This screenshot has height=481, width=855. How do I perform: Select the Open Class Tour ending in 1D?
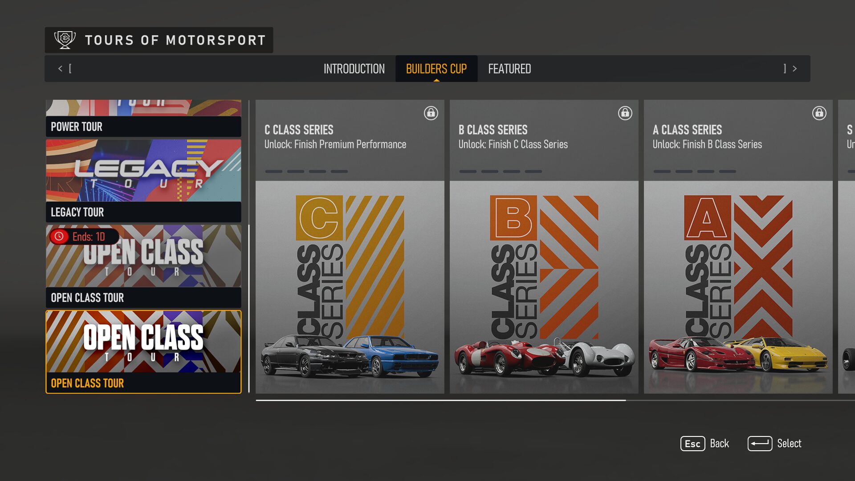click(143, 266)
